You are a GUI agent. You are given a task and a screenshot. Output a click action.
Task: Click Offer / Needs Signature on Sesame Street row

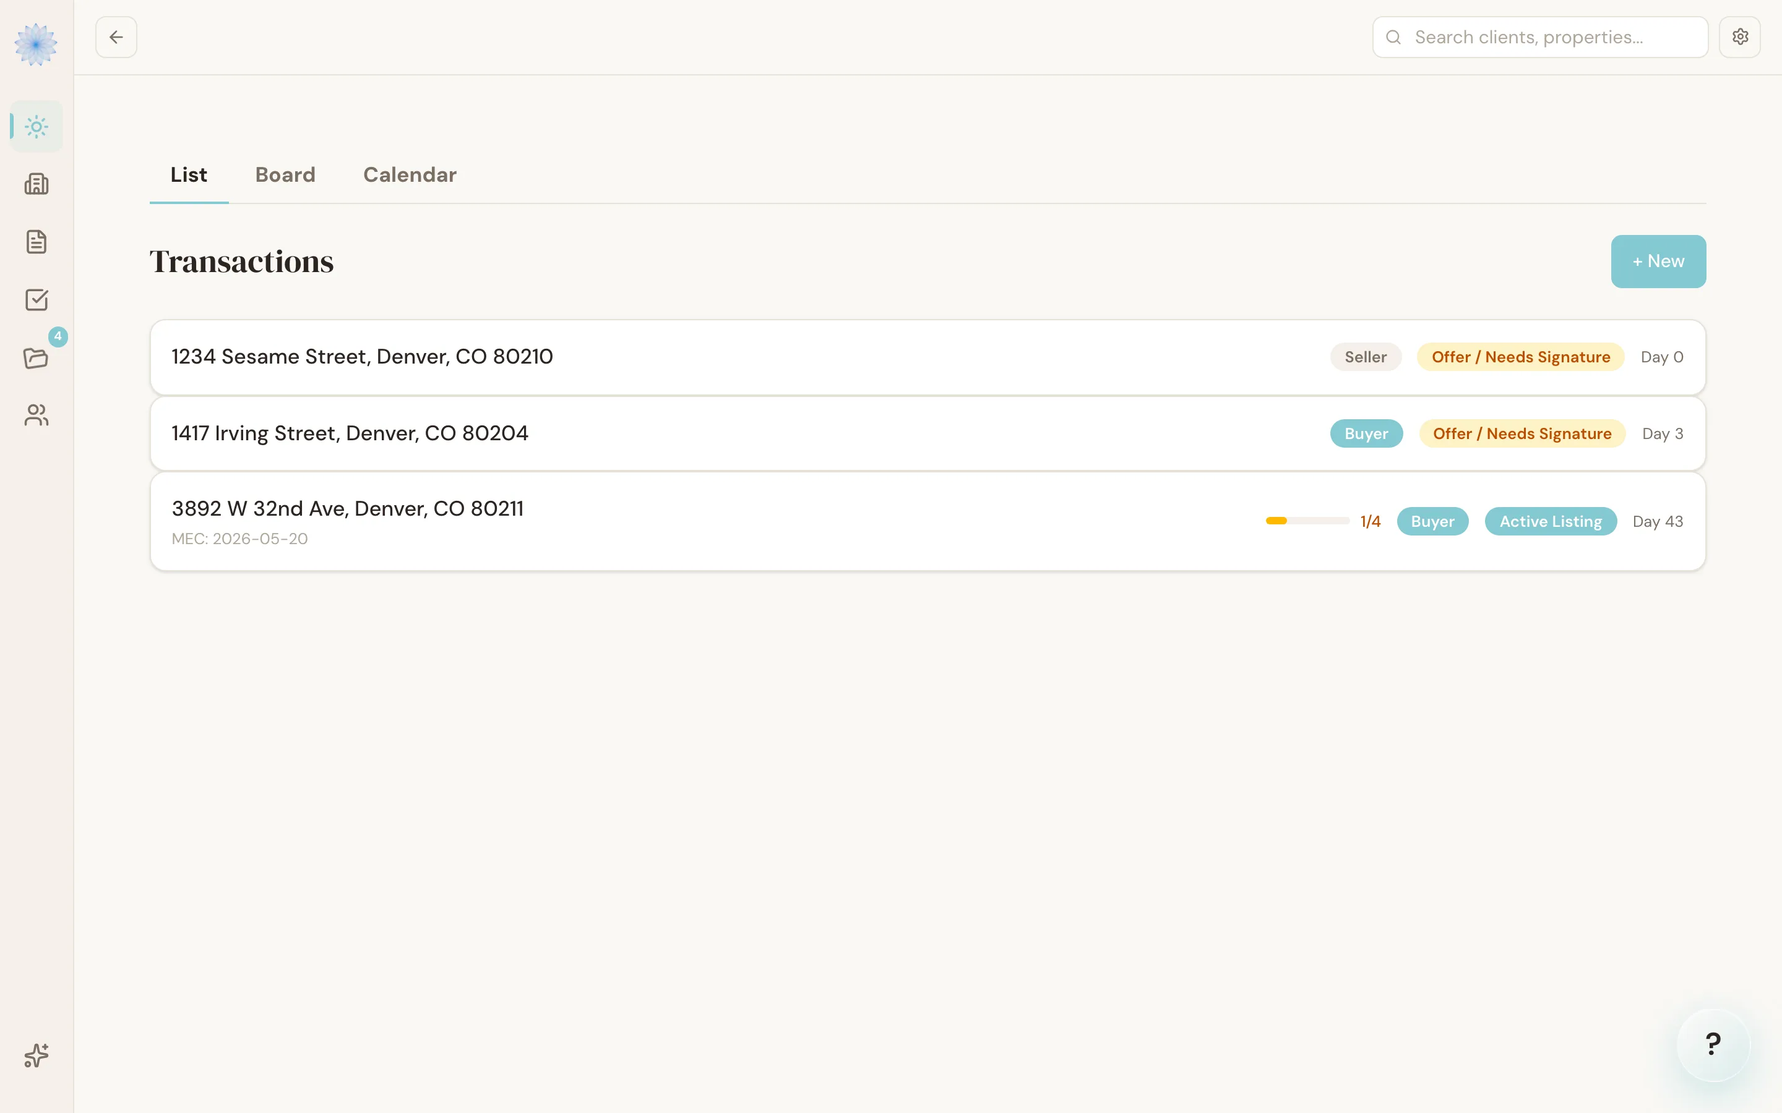[1521, 357]
